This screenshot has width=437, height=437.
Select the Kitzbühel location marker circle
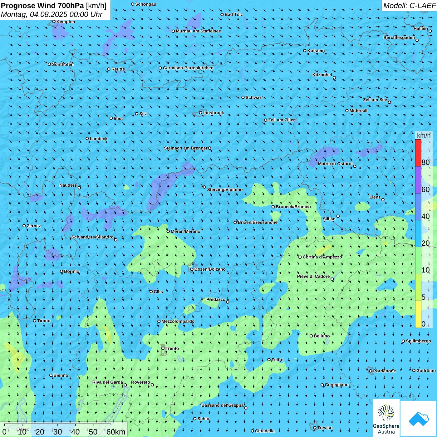click(334, 78)
